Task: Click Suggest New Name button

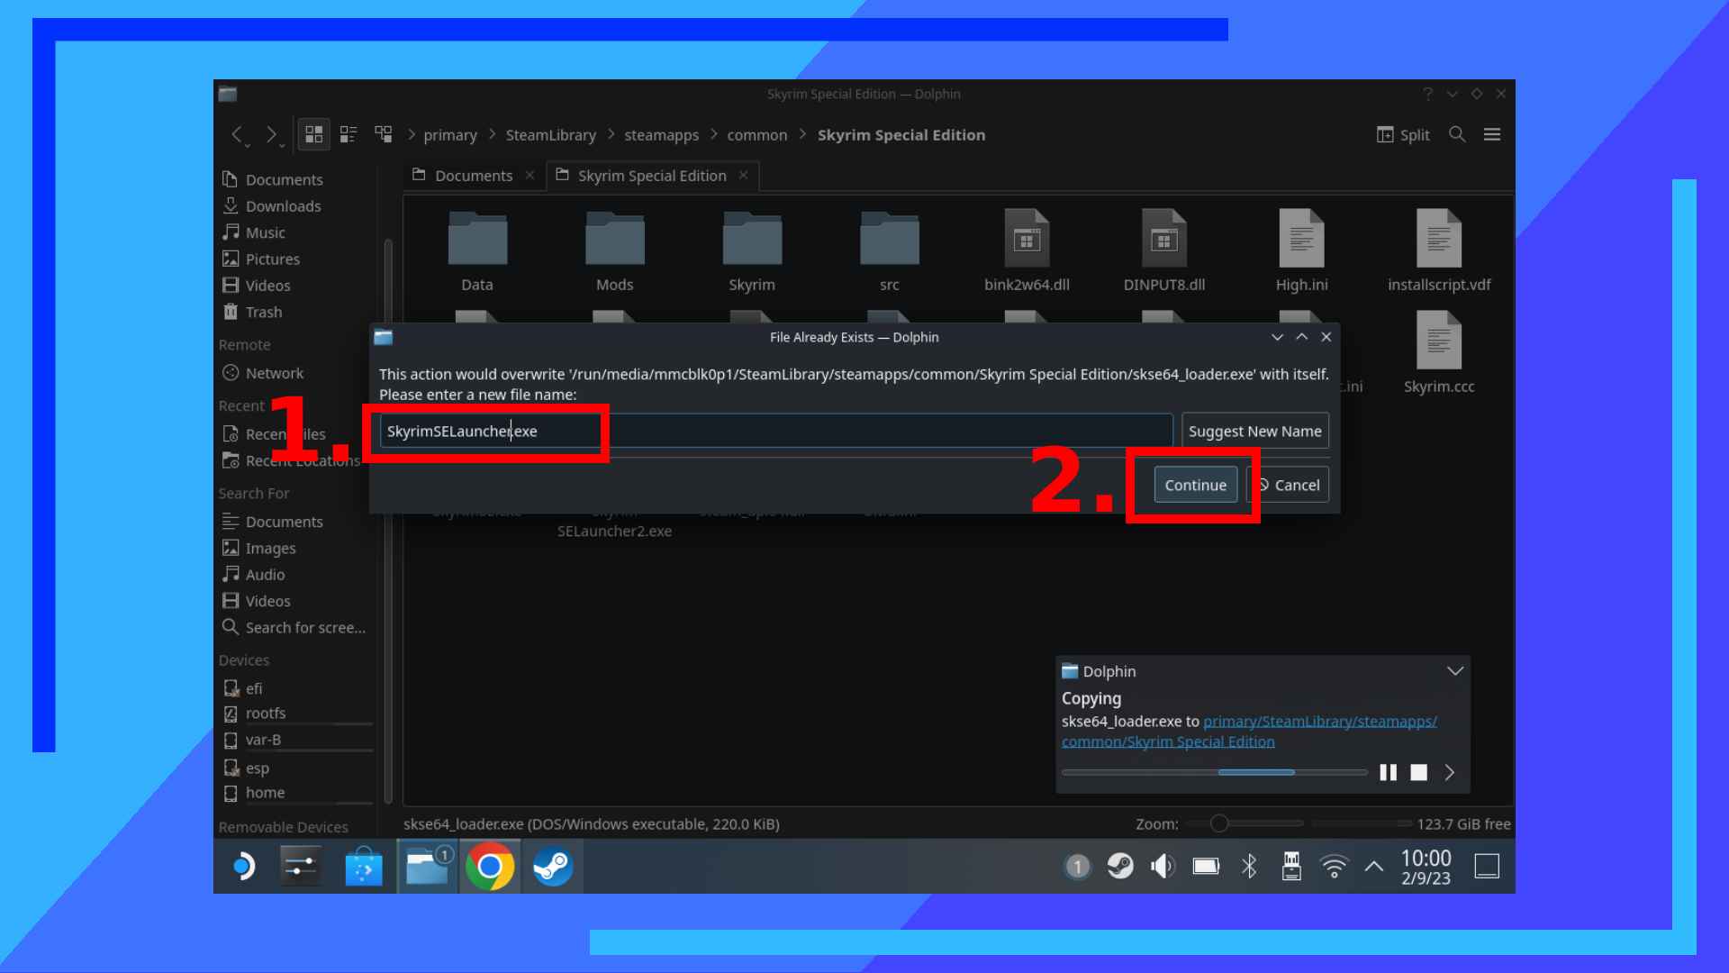Action: [x=1254, y=431]
